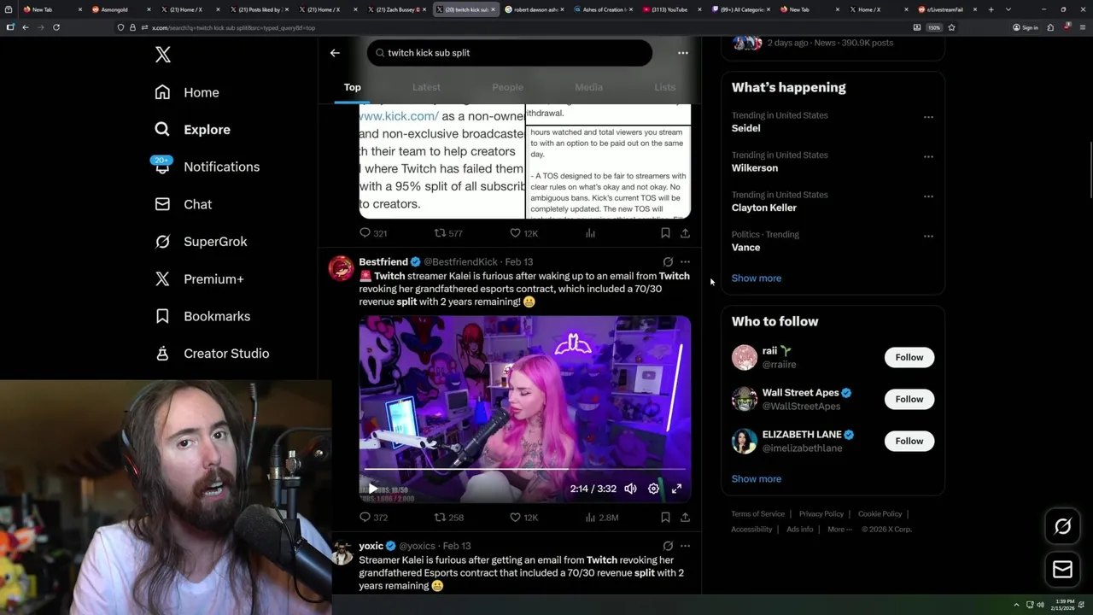Switch to the (3113) YouTube browser tab

670,9
